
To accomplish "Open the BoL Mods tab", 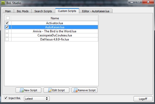I will [23, 11].
